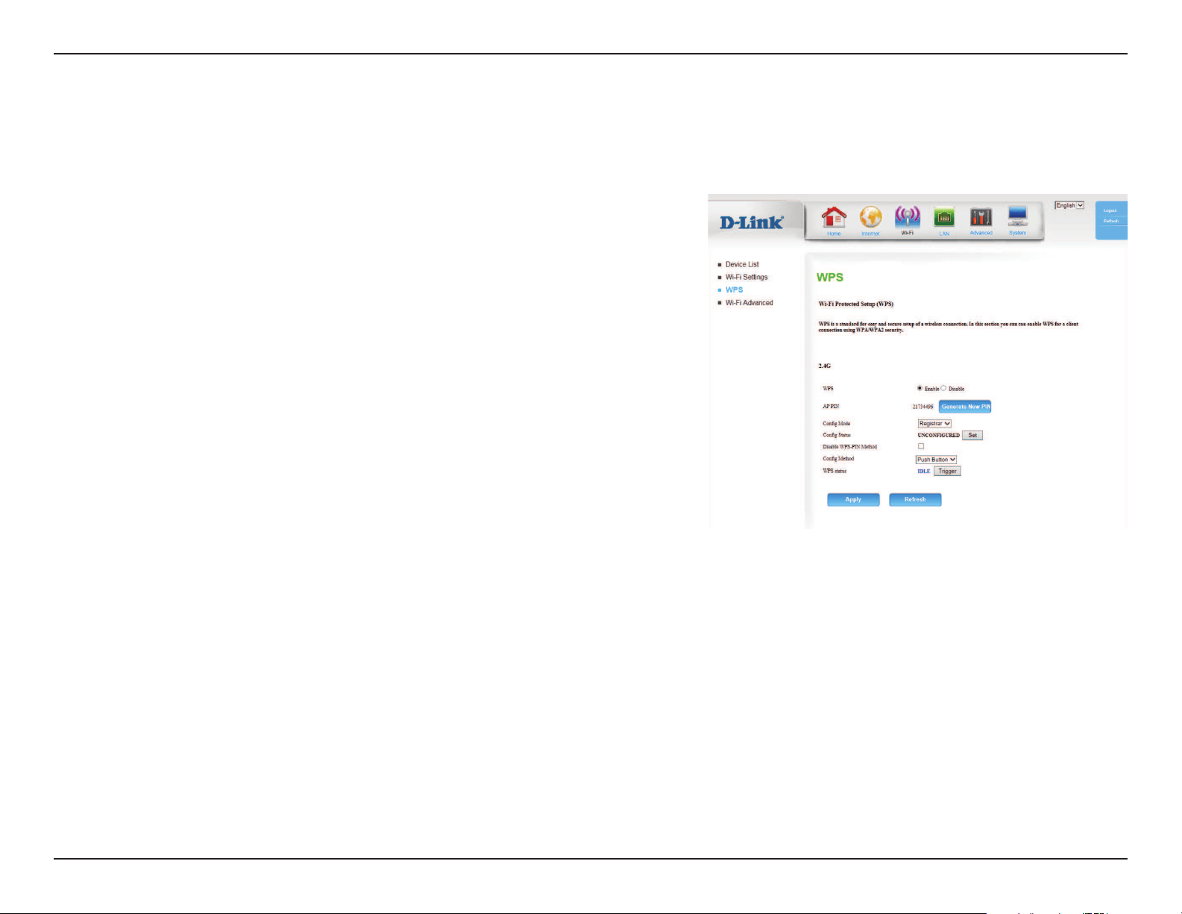
Task: Select the Wi-Fi antenna icon
Action: click(907, 218)
